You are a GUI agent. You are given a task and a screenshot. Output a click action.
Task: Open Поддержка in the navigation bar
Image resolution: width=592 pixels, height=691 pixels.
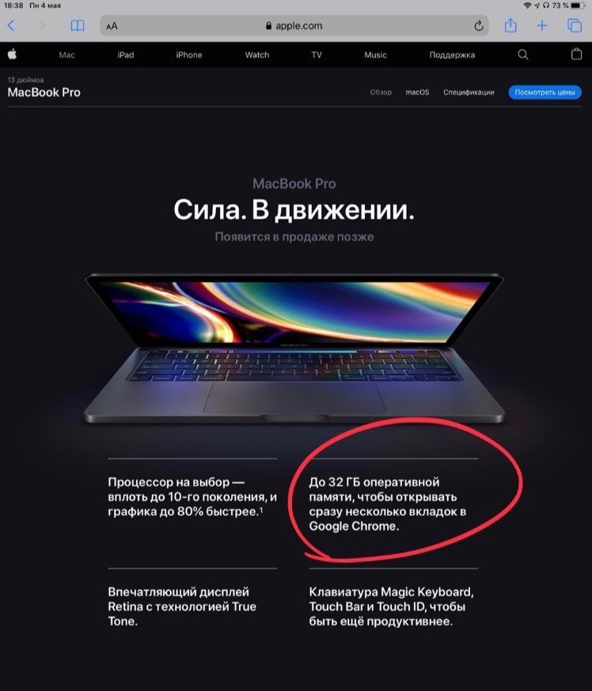[452, 55]
